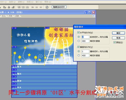Select distribute bottom edges icon
This screenshot has height=100, width=126.
tap(27, 7)
